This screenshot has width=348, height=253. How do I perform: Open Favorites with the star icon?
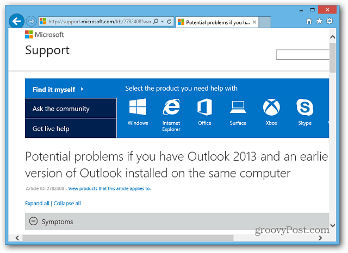319,21
